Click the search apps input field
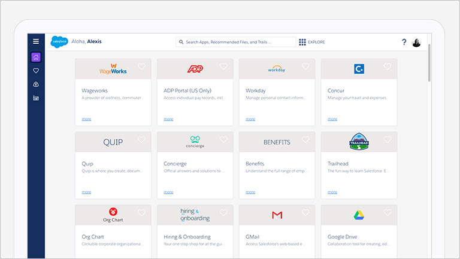This screenshot has height=259, width=460. (x=237, y=42)
